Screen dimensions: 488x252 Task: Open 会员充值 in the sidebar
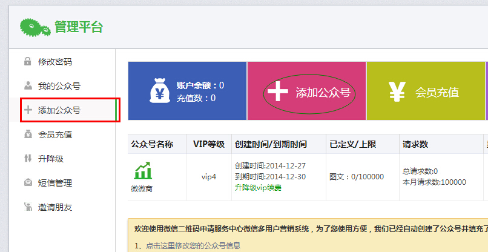(x=55, y=134)
